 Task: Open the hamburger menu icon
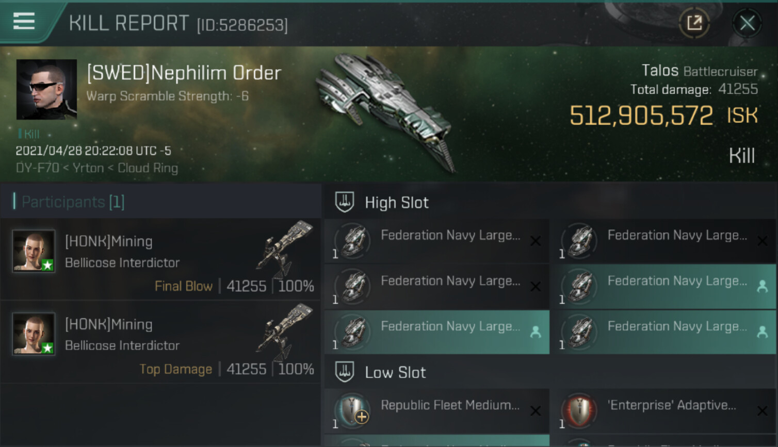click(24, 22)
